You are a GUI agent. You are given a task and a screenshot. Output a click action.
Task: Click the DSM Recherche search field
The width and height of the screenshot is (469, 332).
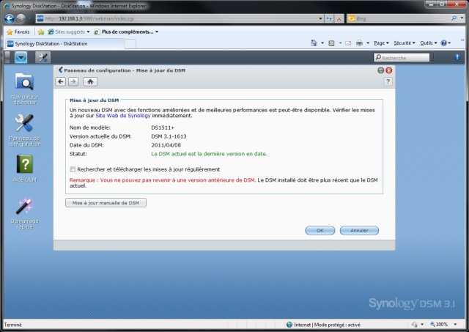[x=402, y=57]
